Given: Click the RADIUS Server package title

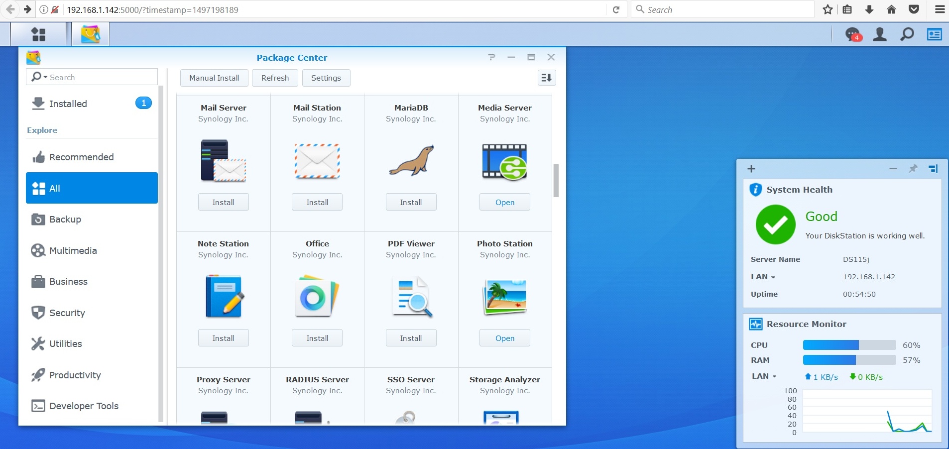Looking at the screenshot, I should [317, 379].
